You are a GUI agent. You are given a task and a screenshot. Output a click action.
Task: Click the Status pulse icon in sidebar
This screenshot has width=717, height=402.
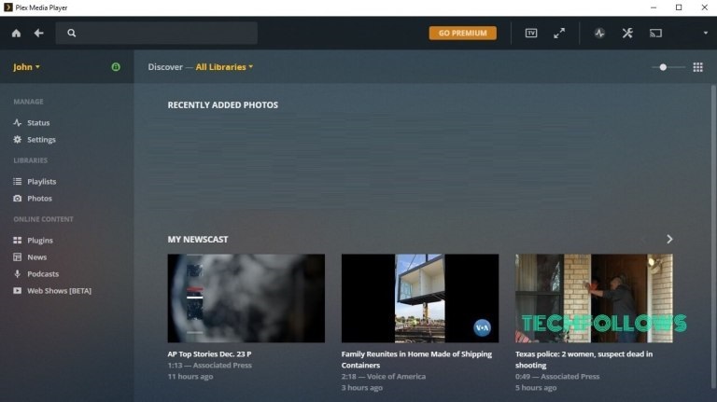(18, 122)
